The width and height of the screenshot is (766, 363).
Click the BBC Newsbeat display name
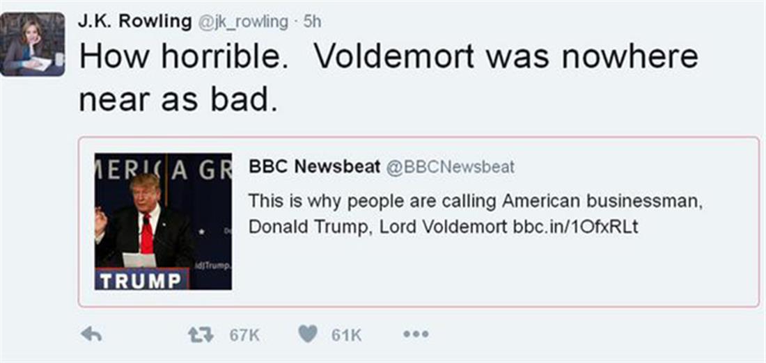[x=314, y=167]
